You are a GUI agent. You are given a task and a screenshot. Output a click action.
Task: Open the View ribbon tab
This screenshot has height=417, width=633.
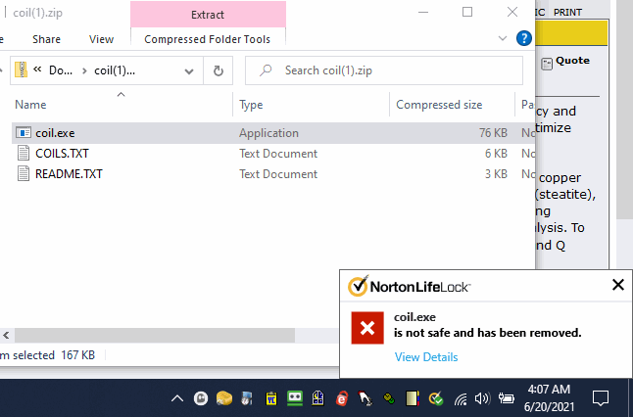(101, 39)
